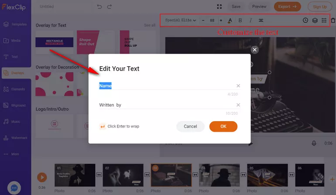Open the More sidebar menu
The image size is (336, 195).
(12, 154)
